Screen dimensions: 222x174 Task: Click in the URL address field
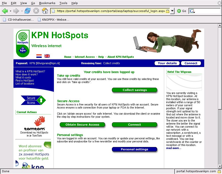[109, 11]
